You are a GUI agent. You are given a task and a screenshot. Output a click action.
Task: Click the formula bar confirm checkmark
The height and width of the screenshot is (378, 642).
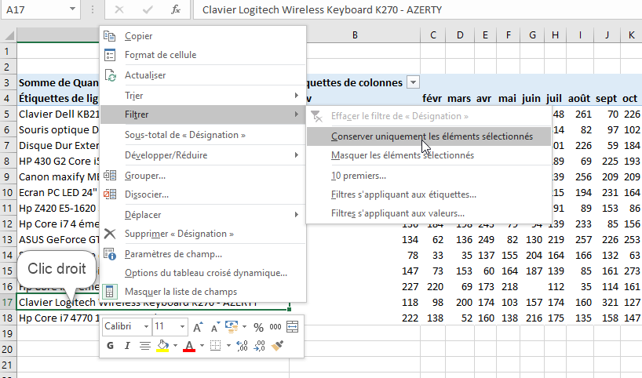click(148, 9)
